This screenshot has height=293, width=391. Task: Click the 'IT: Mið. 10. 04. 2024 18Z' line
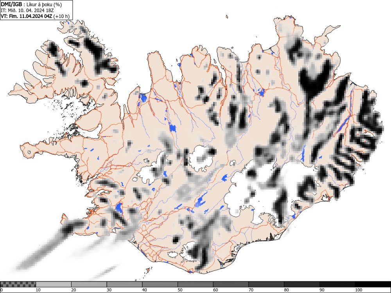point(27,11)
